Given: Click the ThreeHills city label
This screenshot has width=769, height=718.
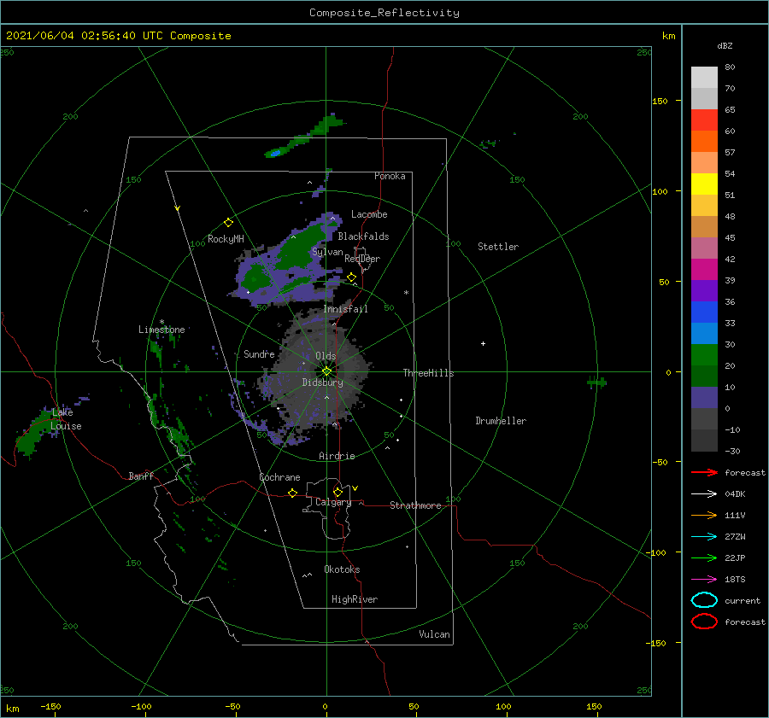Looking at the screenshot, I should point(429,373).
